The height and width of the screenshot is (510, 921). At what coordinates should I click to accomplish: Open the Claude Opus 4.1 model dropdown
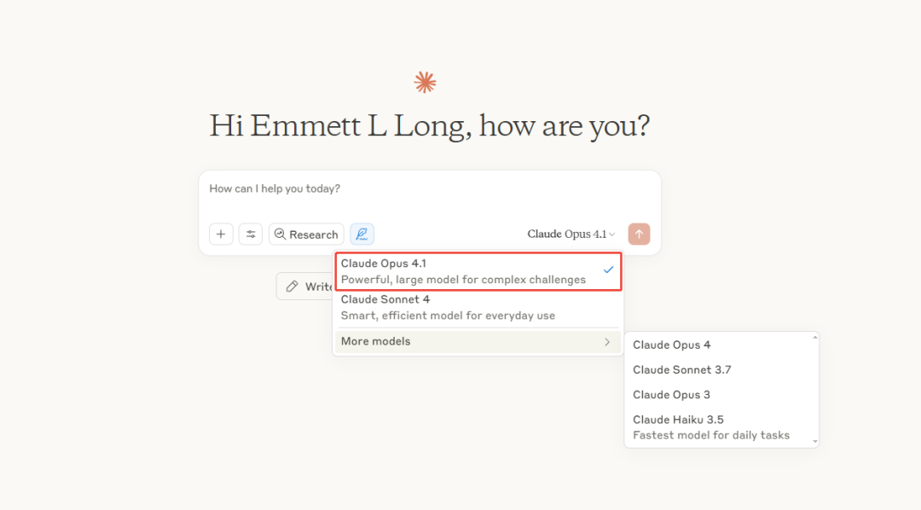click(571, 234)
